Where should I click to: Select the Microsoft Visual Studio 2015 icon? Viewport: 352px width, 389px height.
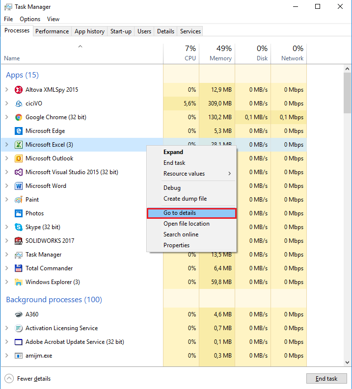19,172
